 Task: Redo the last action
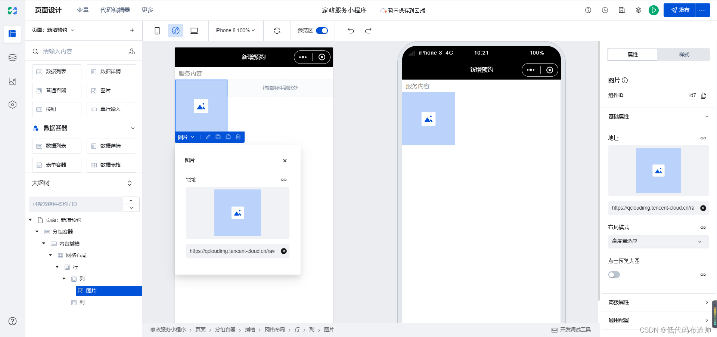coord(368,31)
